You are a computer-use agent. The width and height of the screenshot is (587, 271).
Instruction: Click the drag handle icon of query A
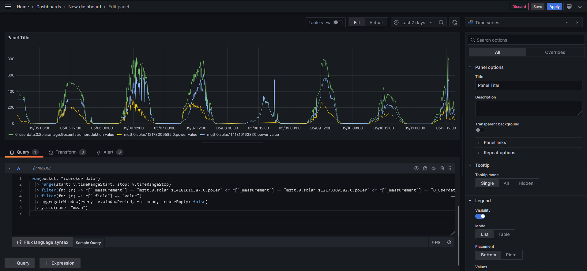450,168
